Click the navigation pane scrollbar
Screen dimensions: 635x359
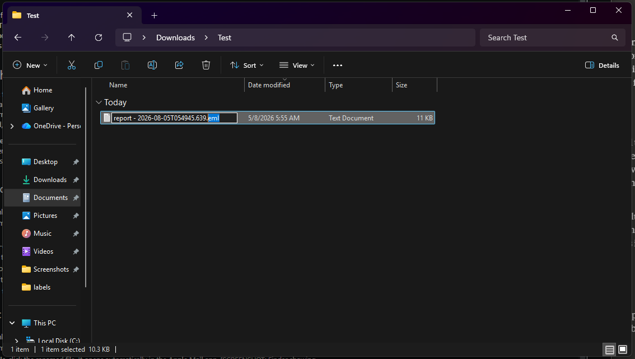(86, 187)
